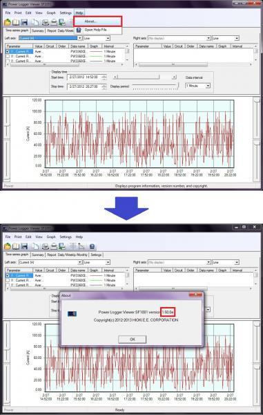Check the third Current R row checkbox in the lower window
The image size is (263, 415).
8,285
